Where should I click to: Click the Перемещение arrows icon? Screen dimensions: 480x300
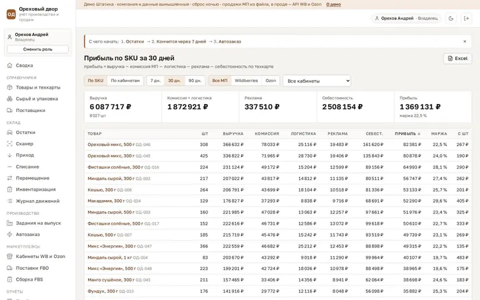tap(9, 178)
